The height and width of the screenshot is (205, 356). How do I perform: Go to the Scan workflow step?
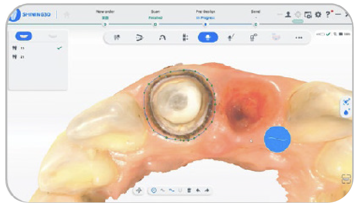155,16
